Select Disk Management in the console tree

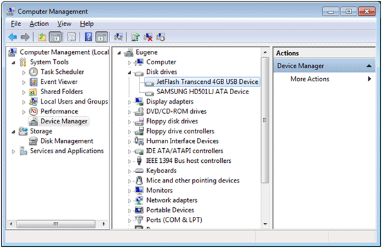point(66,141)
